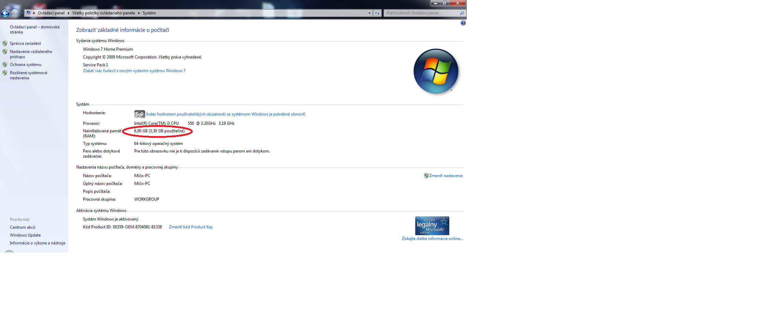Image resolution: width=766 pixels, height=322 pixels.
Task: Expand the chevron after Ovládací panel
Action: pyautogui.click(x=69, y=13)
